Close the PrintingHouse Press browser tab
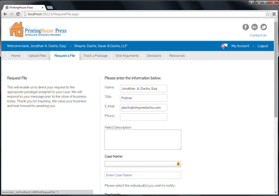The height and width of the screenshot is (196, 279). pyautogui.click(x=42, y=8)
